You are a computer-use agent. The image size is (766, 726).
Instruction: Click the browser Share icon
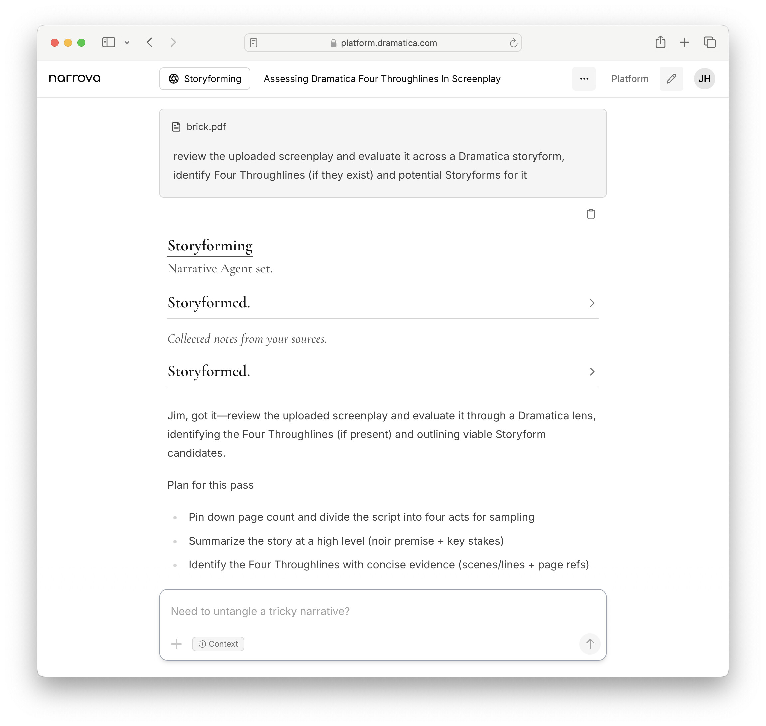(660, 42)
